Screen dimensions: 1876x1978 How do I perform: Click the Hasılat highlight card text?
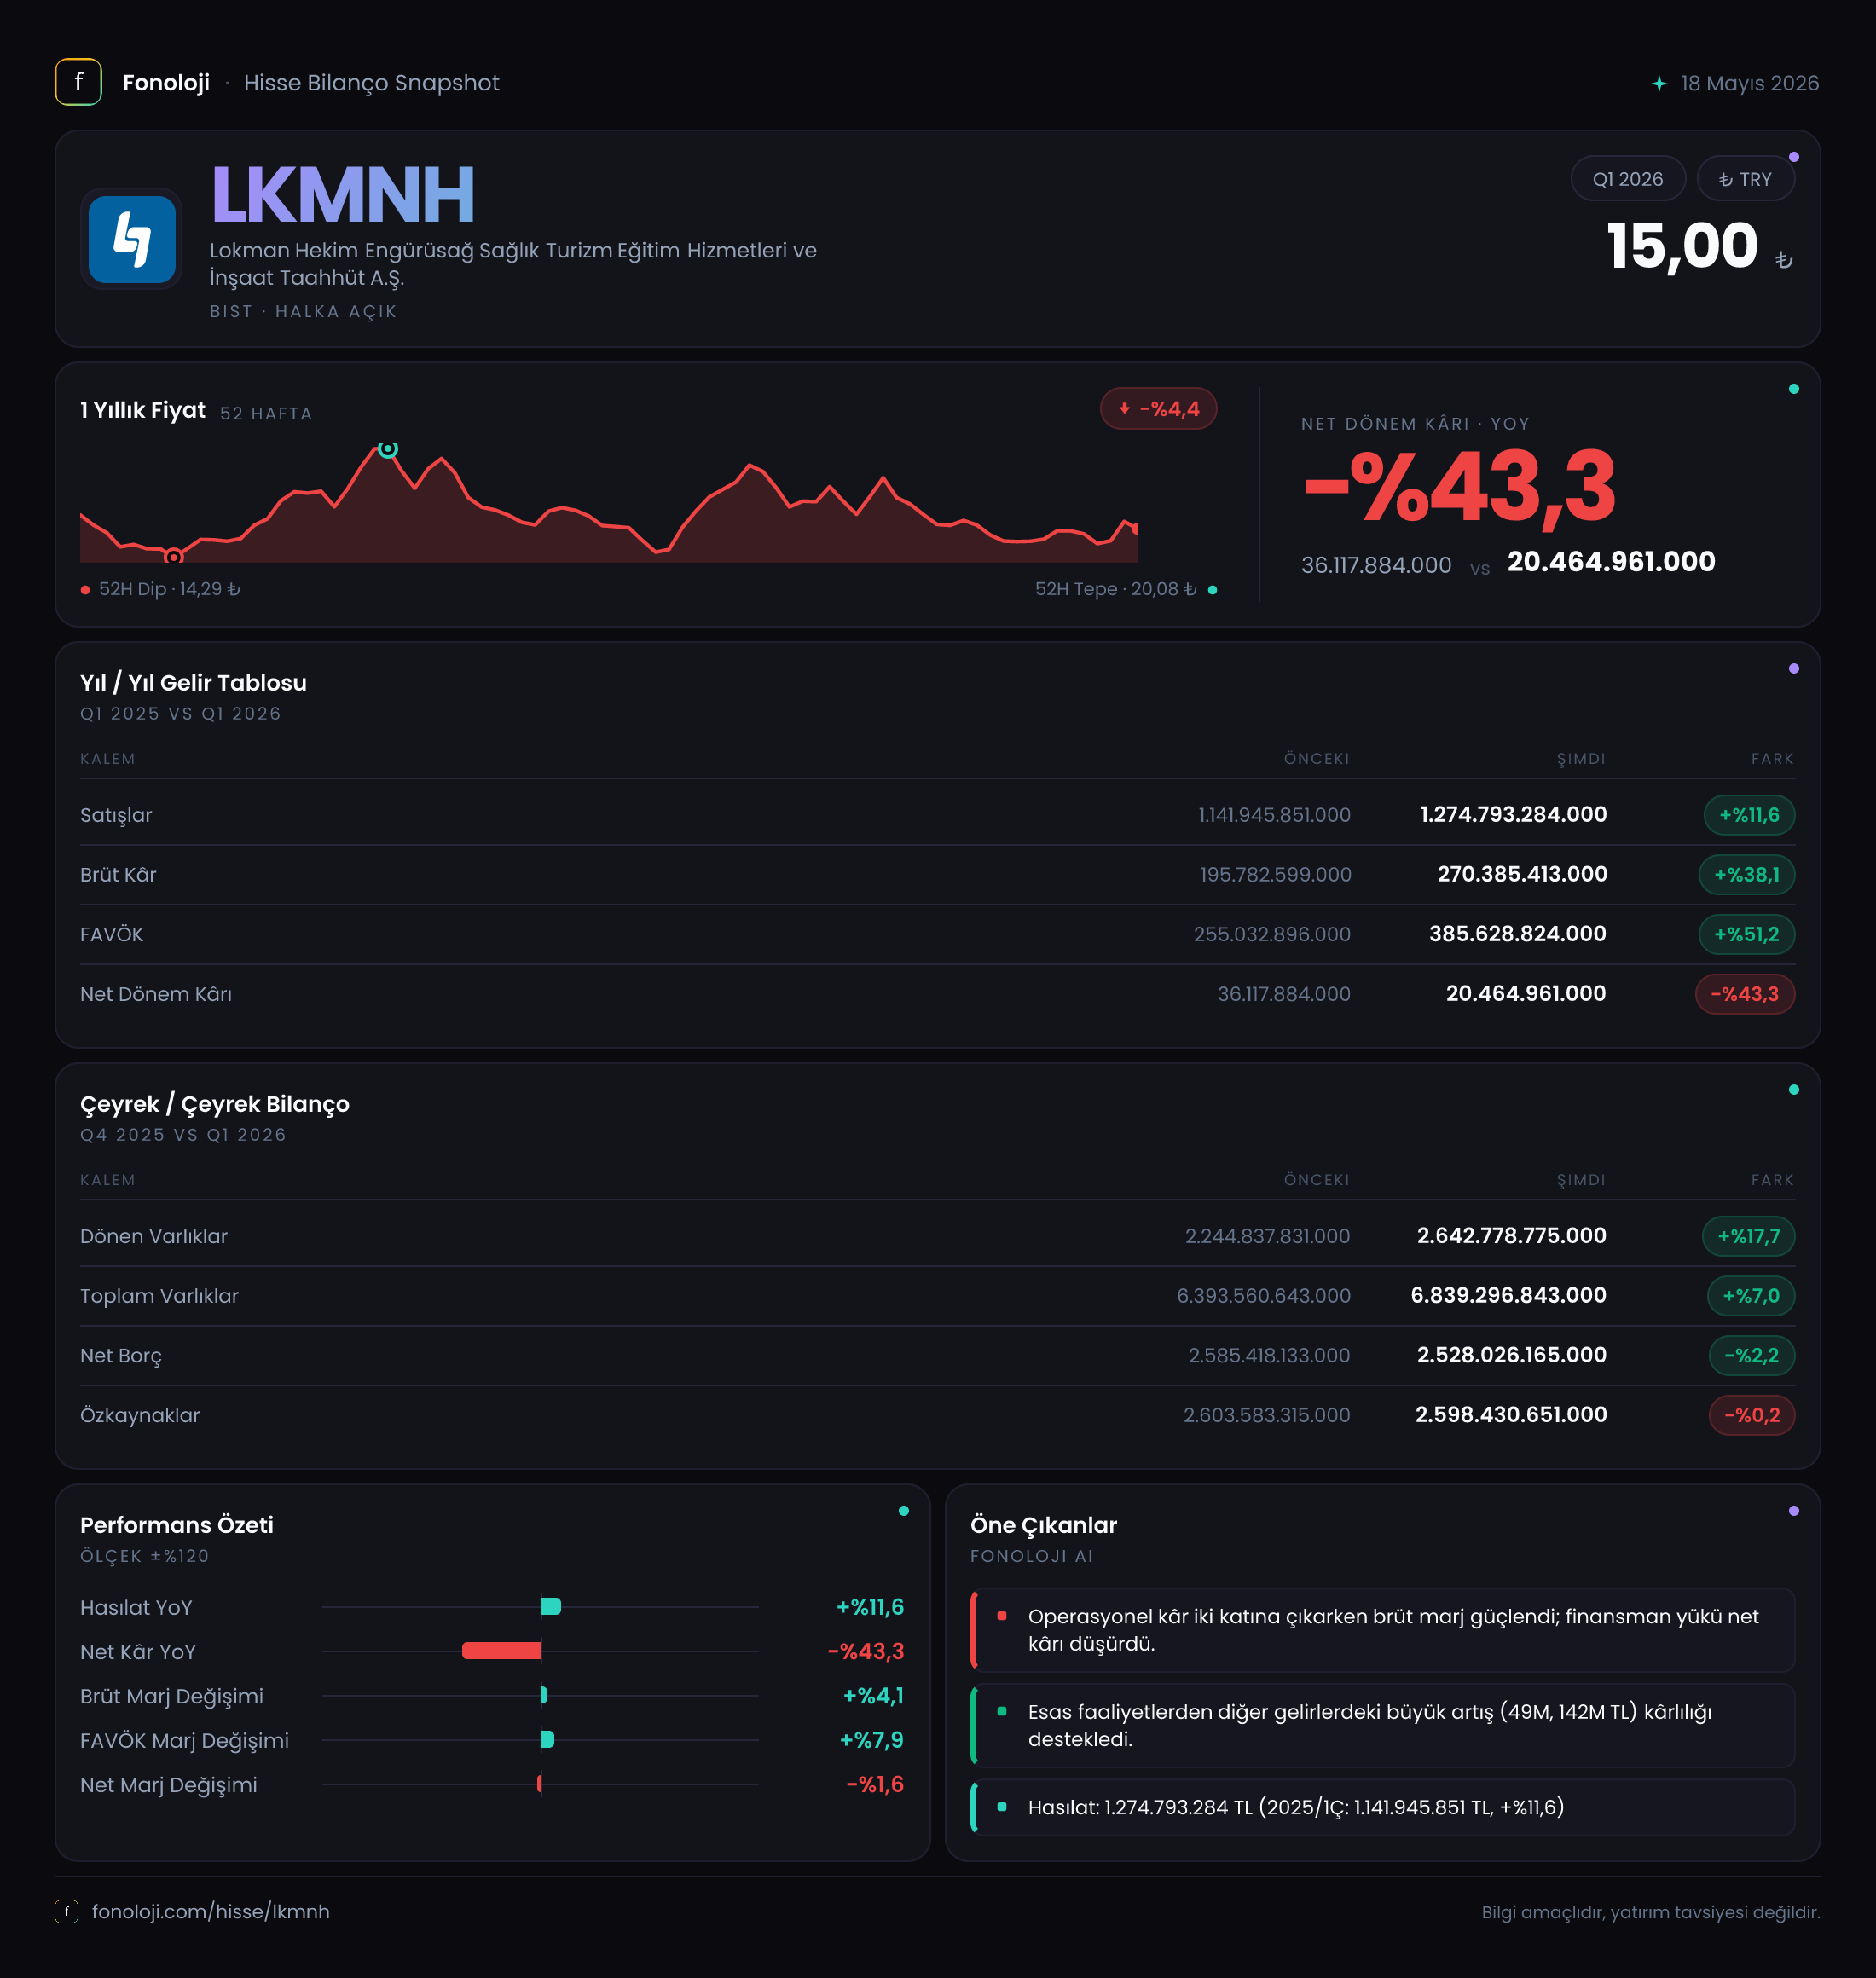pos(1295,1807)
